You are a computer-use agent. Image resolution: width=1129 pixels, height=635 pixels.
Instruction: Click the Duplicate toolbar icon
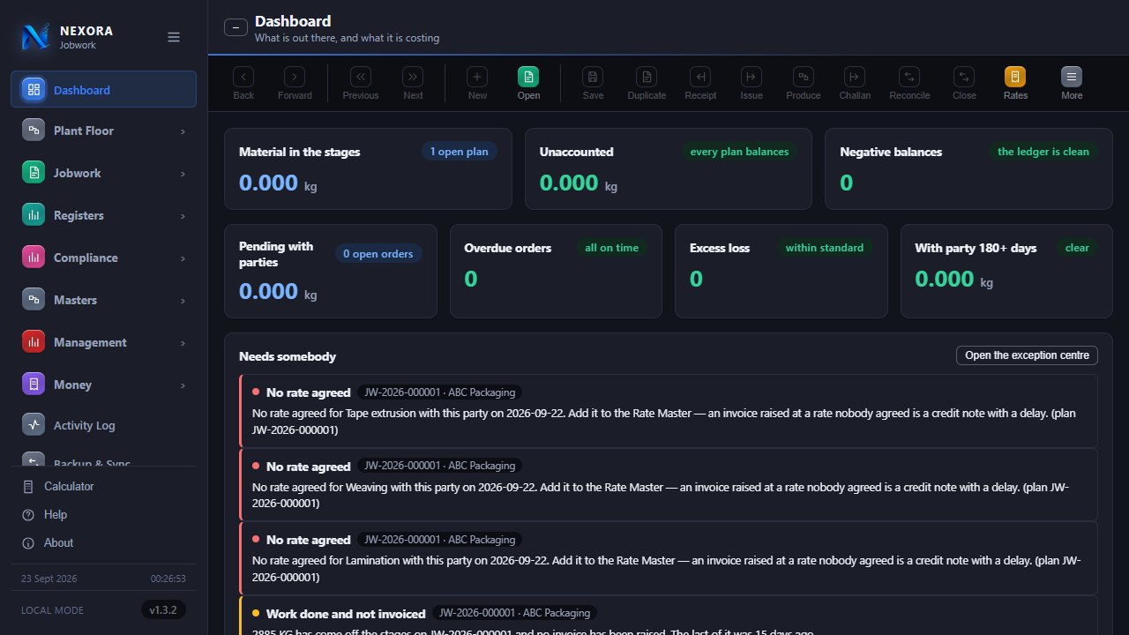click(647, 77)
